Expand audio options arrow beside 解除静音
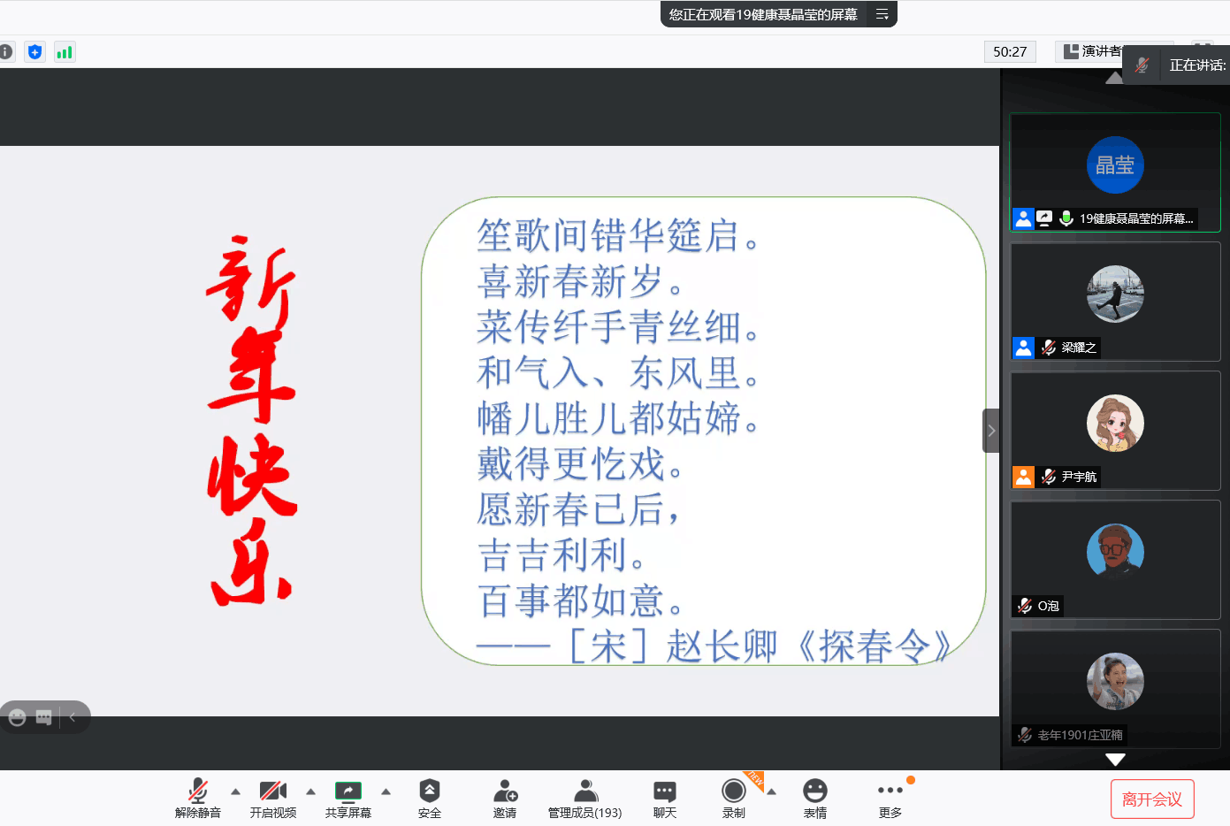The height and width of the screenshot is (826, 1230). (x=235, y=792)
